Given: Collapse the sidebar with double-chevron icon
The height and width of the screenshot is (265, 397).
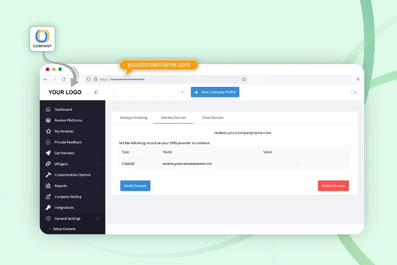Looking at the screenshot, I should [x=96, y=93].
